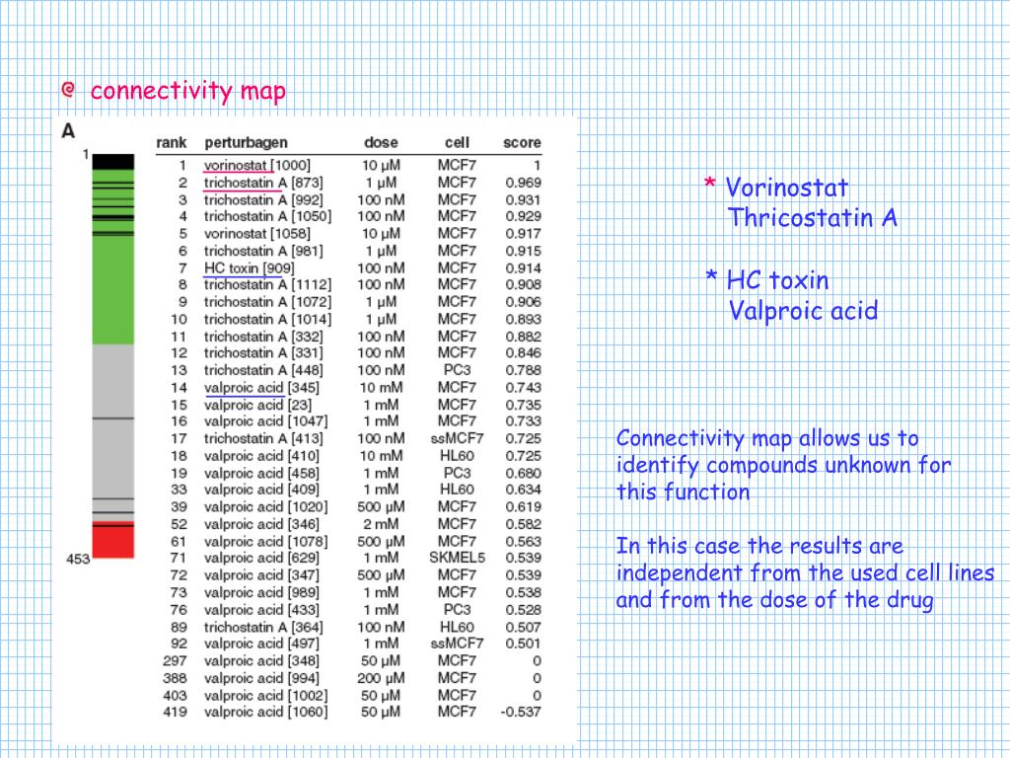Screen dimensions: 1010x758
Task: Click the score value "0.969"
Action: (523, 183)
